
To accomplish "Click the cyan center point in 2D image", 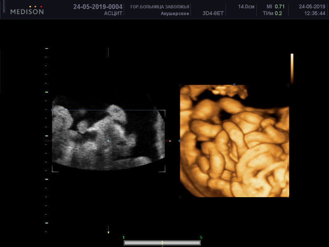I will (x=108, y=141).
